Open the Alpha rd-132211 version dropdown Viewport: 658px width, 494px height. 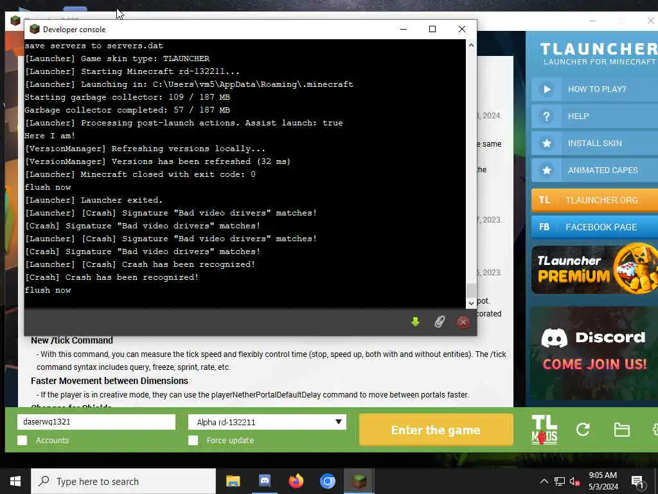pos(267,422)
